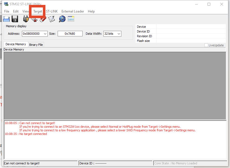Click the Full chip erase eraser icon
The height and width of the screenshot is (168, 230).
(43, 19)
